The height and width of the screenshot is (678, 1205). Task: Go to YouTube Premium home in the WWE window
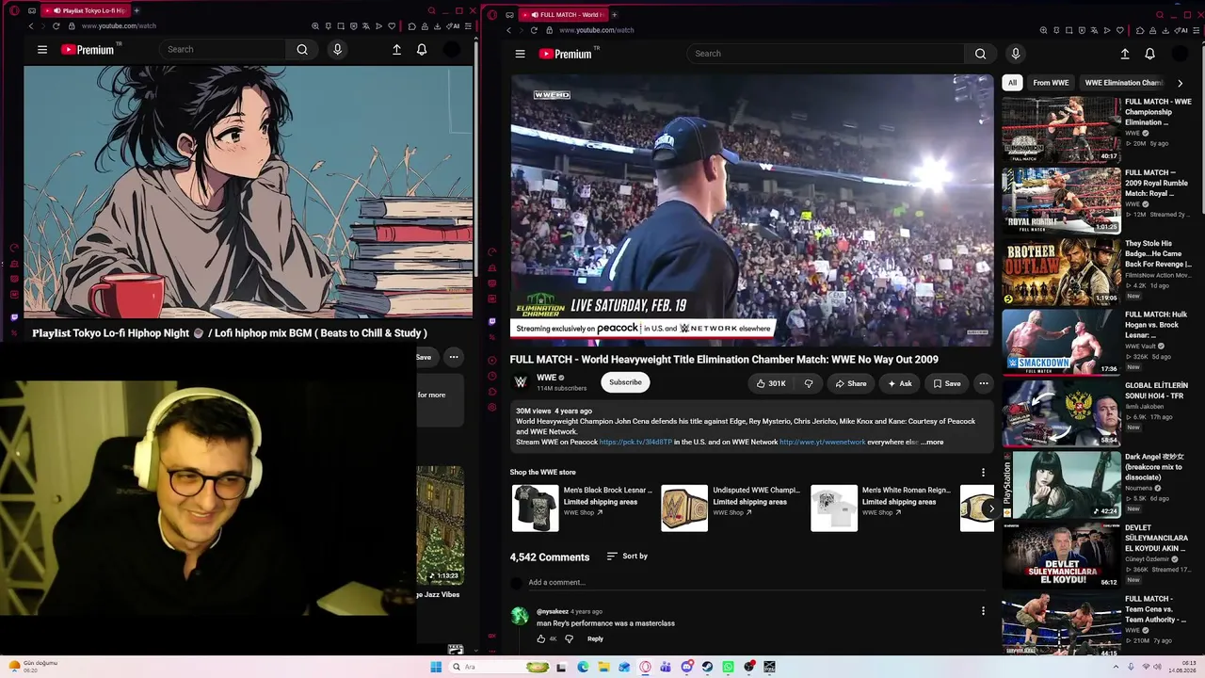(568, 54)
